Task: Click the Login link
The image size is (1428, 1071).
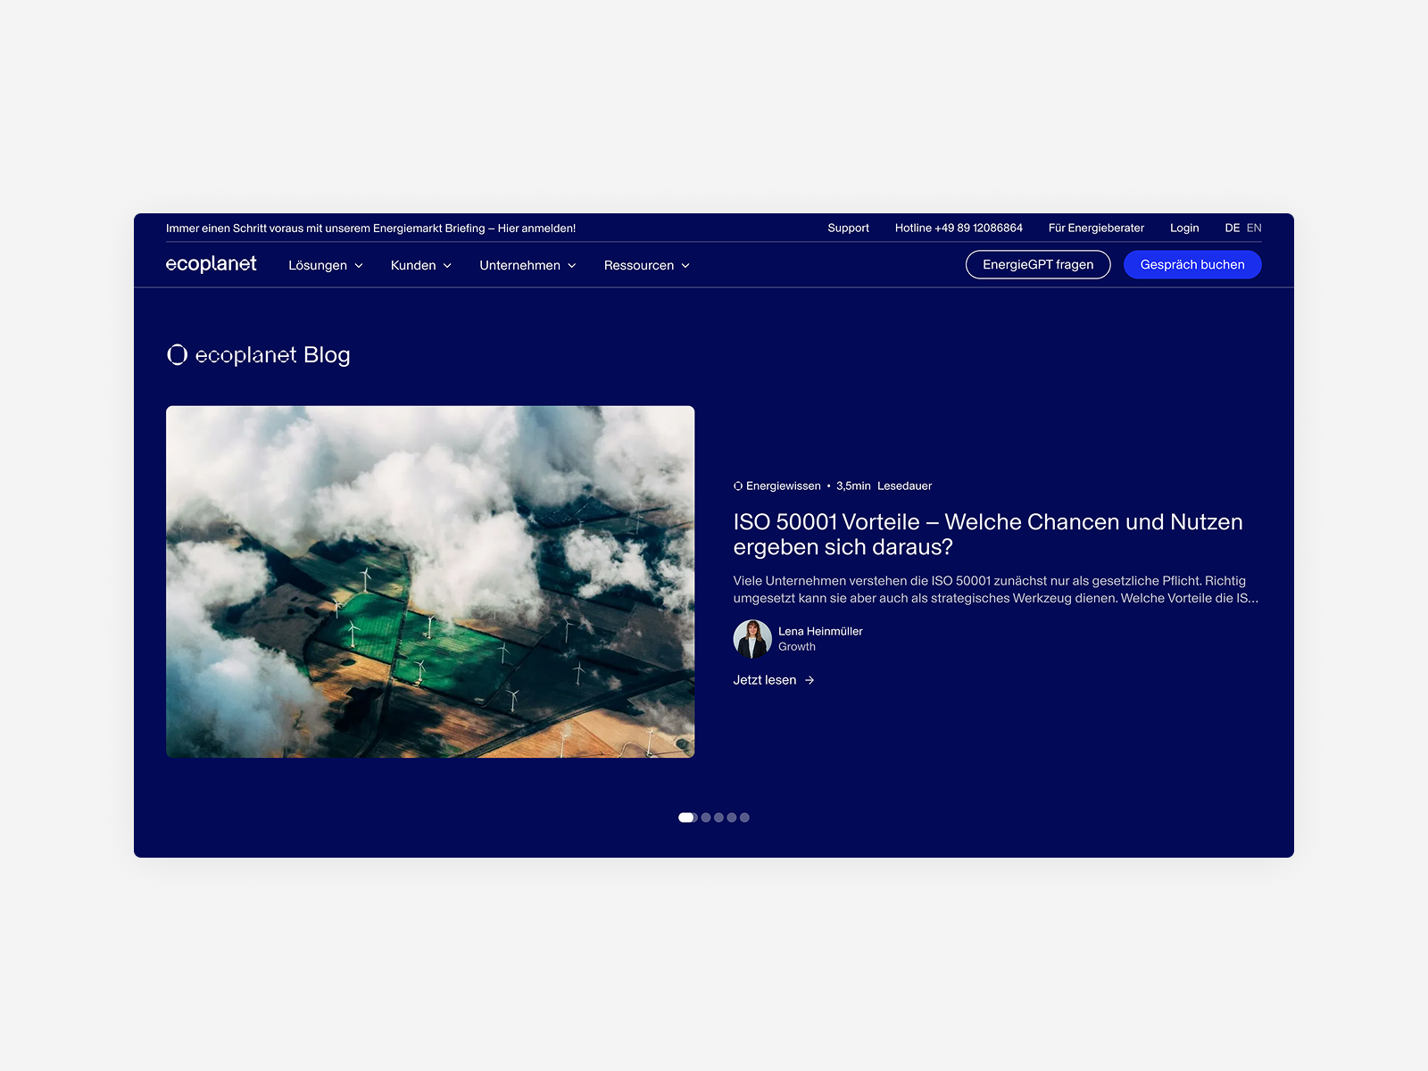Action: (x=1184, y=228)
